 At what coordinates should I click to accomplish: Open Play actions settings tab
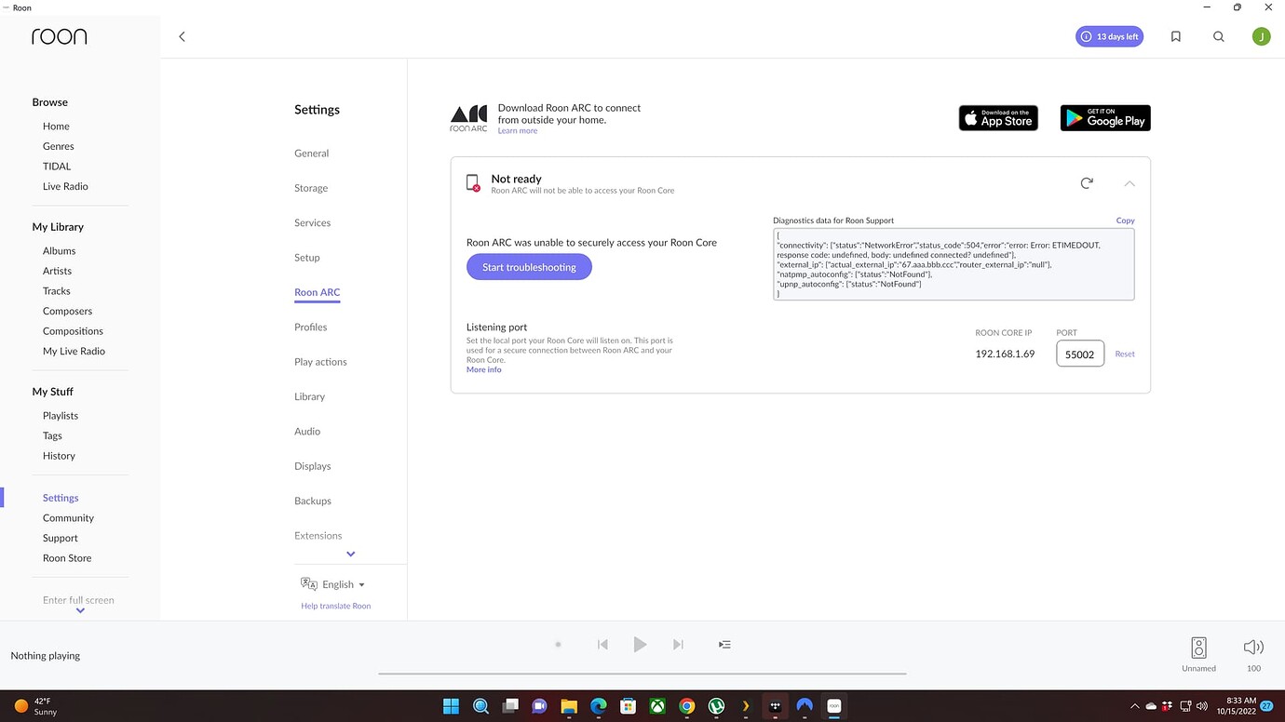(x=320, y=362)
